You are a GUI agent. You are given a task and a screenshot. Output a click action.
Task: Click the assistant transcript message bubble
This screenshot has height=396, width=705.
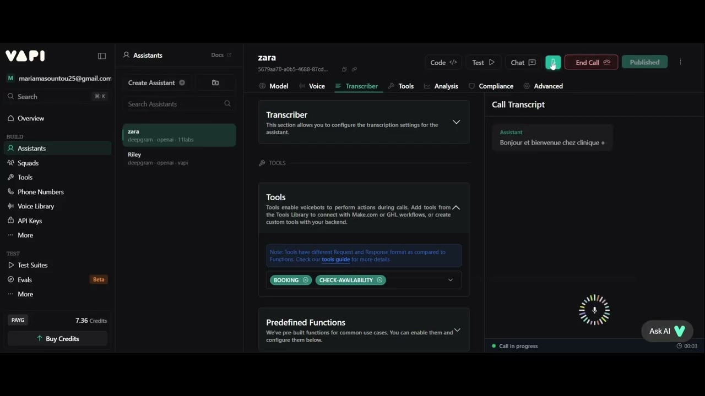(x=552, y=138)
